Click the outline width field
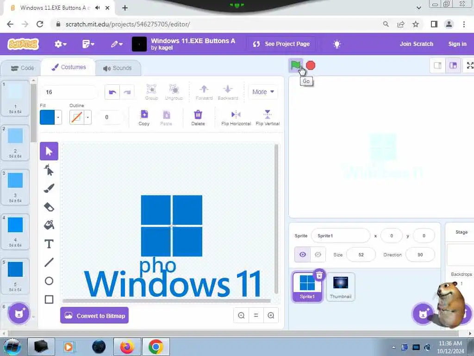The height and width of the screenshot is (356, 474). (x=111, y=117)
